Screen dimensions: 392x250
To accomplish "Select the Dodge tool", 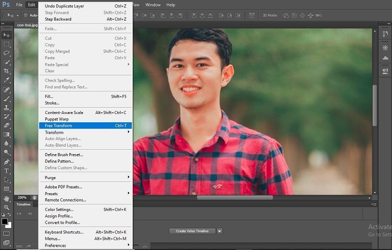I will point(6,152).
